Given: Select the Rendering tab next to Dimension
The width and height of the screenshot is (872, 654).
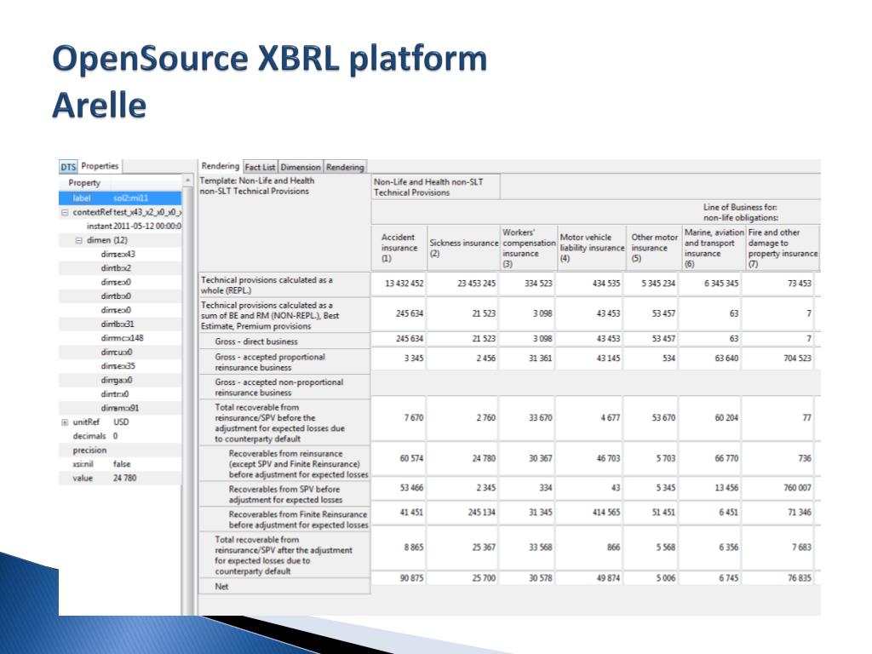Looking at the screenshot, I should [345, 167].
